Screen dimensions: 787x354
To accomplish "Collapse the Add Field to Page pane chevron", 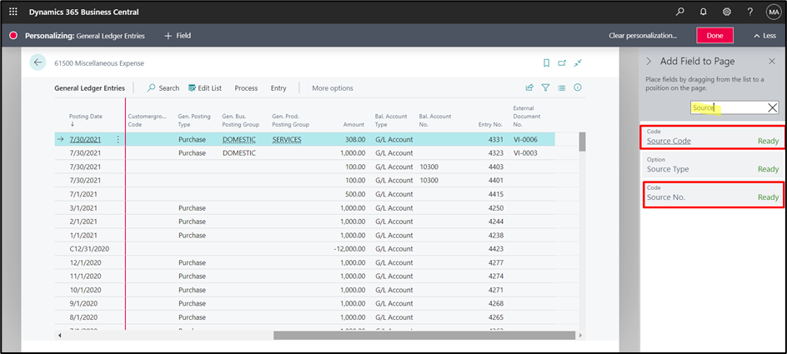I will tap(649, 61).
